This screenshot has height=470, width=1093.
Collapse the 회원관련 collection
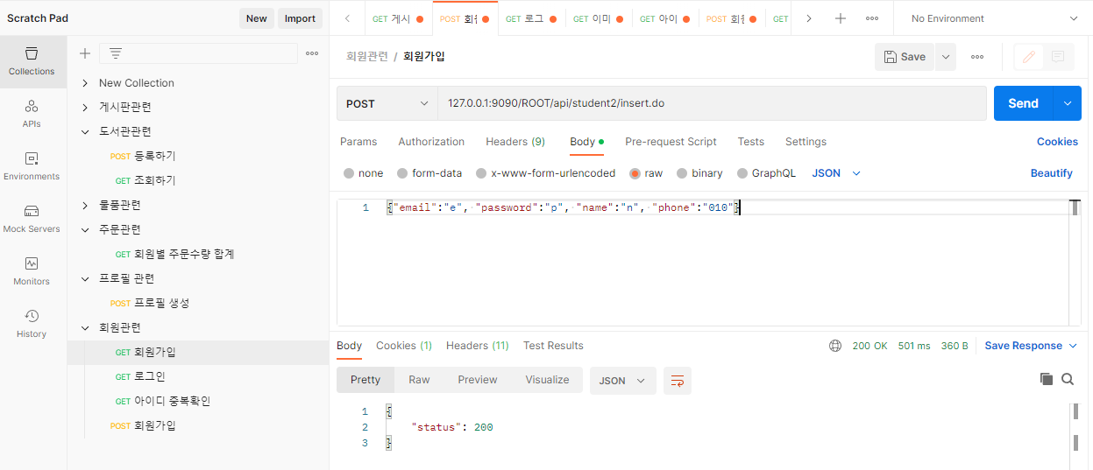pos(85,328)
